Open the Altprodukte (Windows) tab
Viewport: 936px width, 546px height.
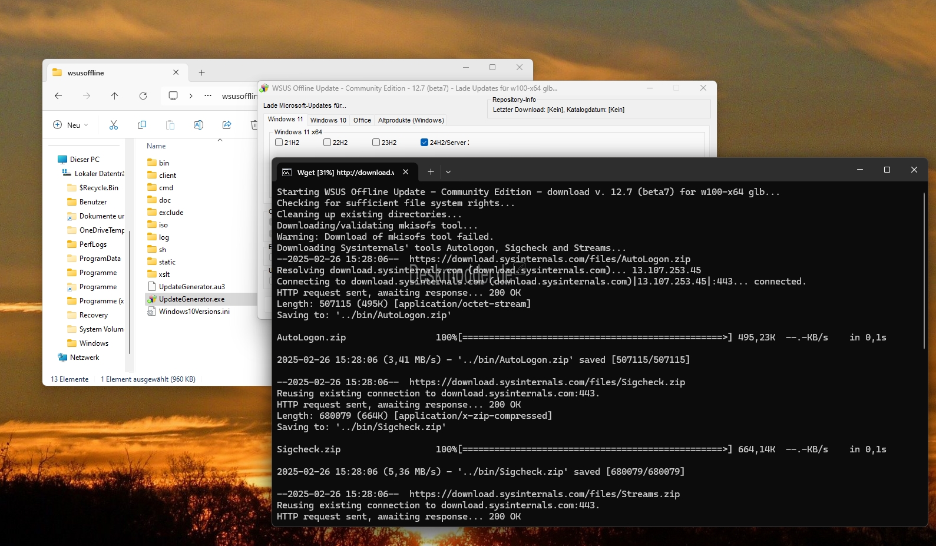[411, 120]
